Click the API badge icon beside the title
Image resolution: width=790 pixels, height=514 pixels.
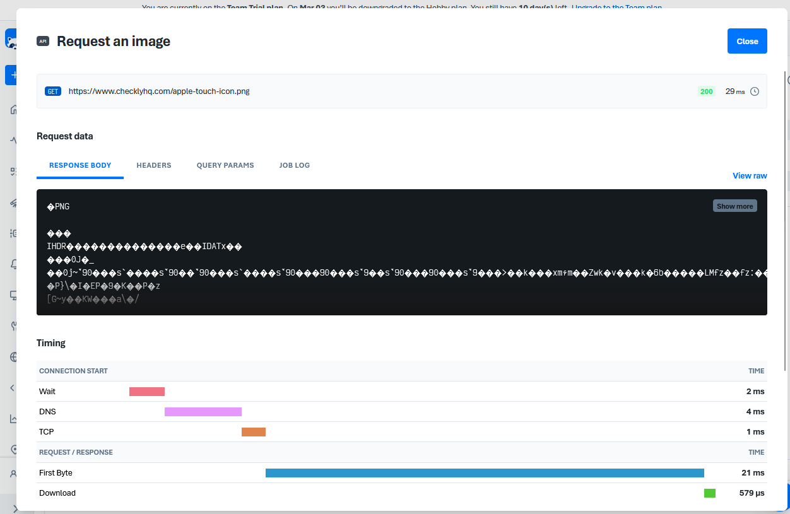[x=43, y=42]
